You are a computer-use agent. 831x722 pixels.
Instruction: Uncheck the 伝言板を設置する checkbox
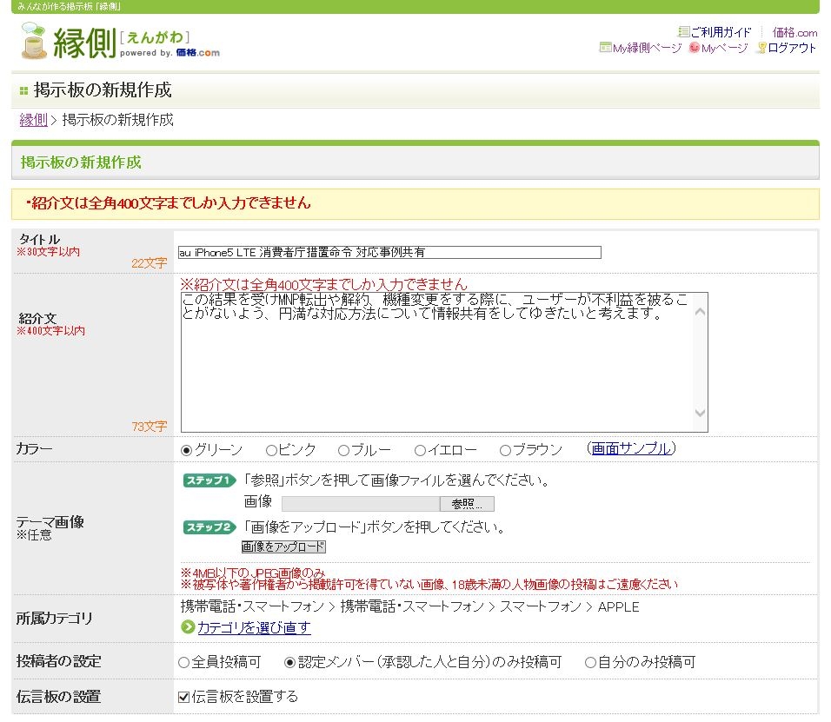click(183, 696)
